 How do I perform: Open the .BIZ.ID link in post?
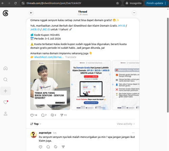(x=46, y=29)
